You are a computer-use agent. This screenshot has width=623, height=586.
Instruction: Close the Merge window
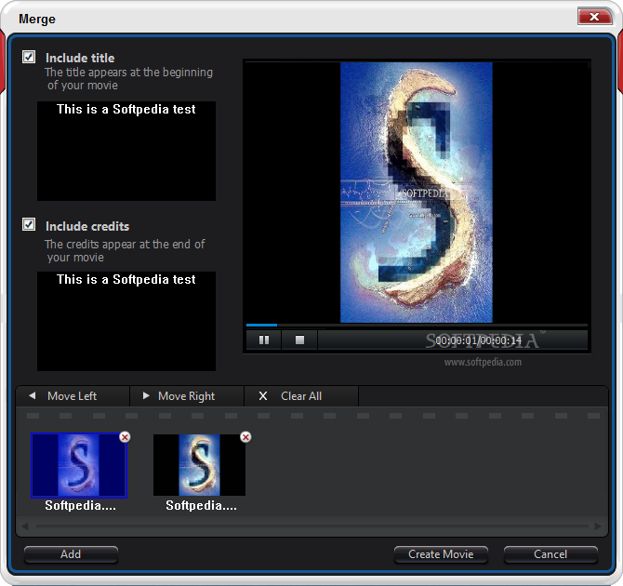[x=594, y=17]
